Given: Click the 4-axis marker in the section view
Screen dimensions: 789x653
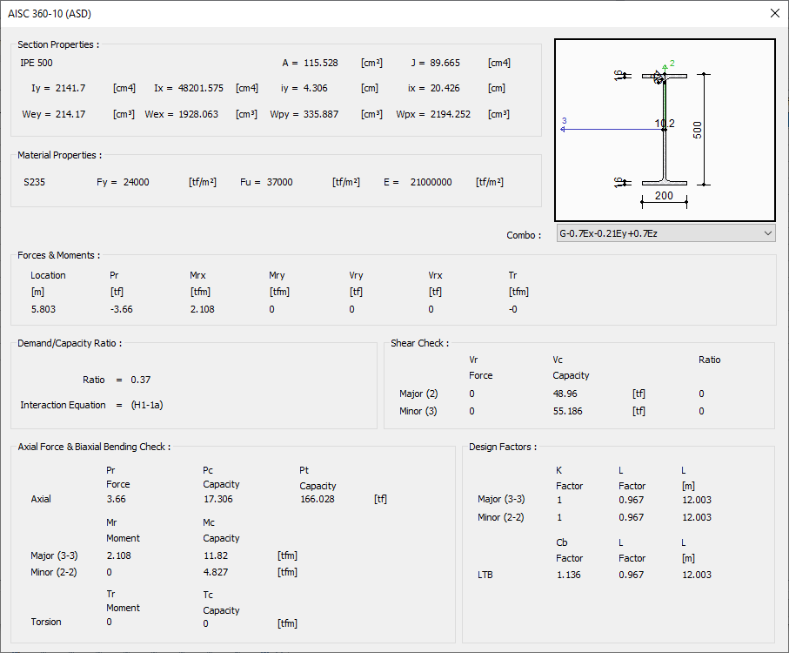Looking at the screenshot, I should [x=565, y=130].
